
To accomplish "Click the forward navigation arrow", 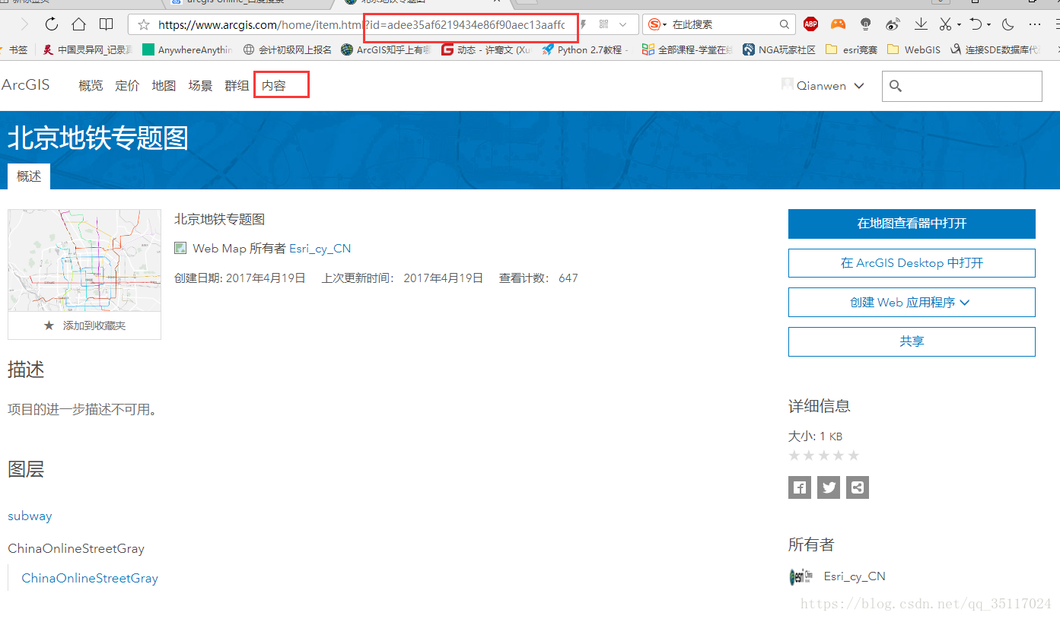I will coord(24,24).
